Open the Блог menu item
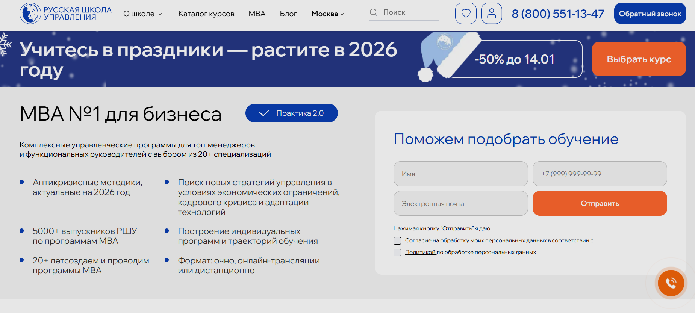Viewport: 695px width, 313px height. point(288,14)
